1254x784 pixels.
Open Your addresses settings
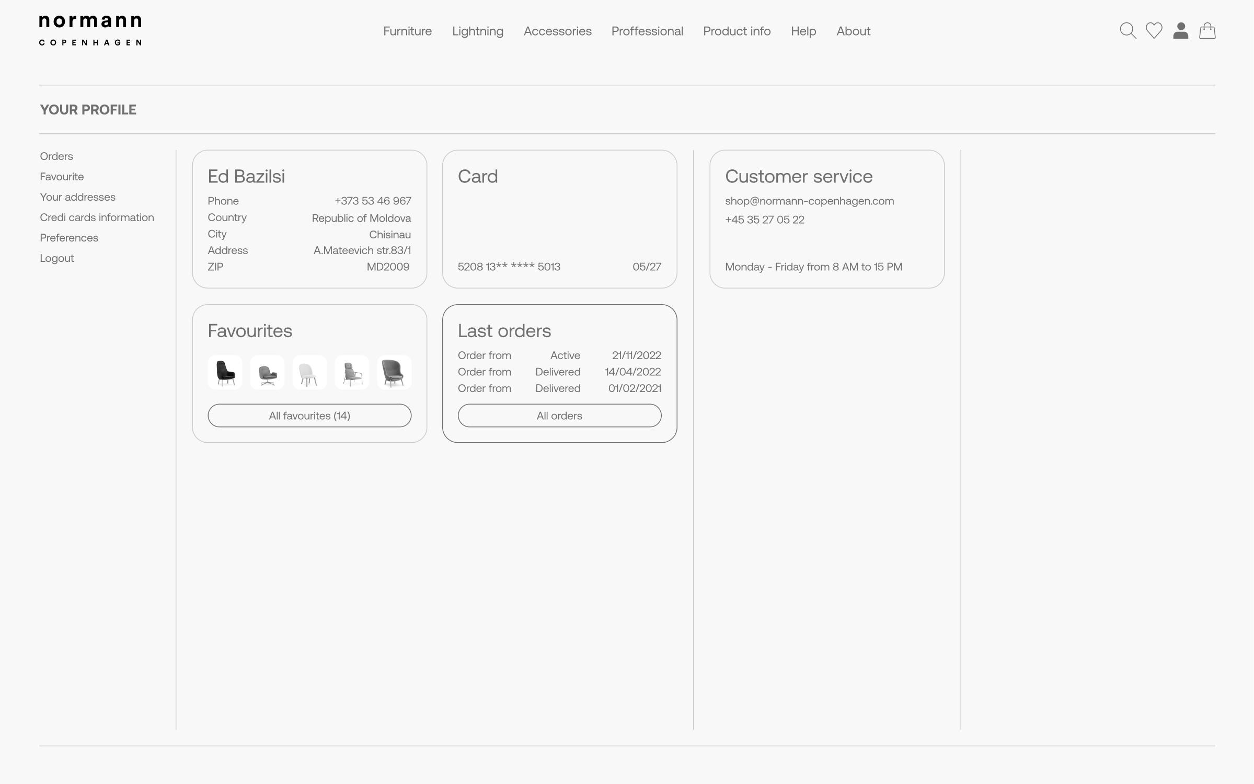77,197
